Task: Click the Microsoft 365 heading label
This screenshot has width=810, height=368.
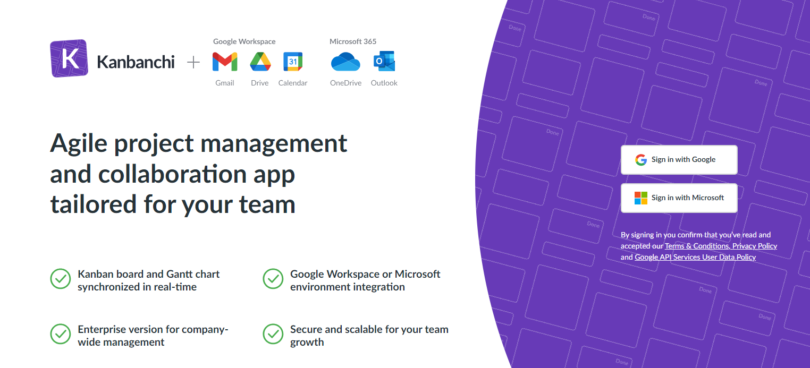Action: [353, 41]
